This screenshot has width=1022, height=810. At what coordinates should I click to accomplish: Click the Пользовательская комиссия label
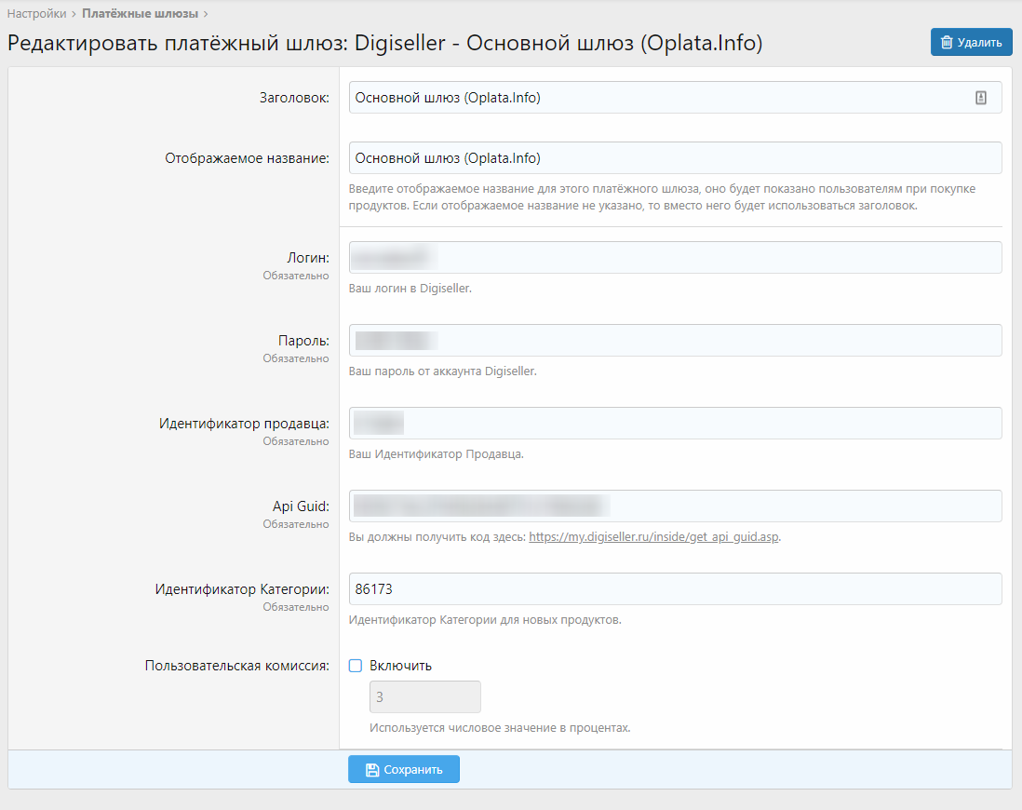tap(236, 666)
